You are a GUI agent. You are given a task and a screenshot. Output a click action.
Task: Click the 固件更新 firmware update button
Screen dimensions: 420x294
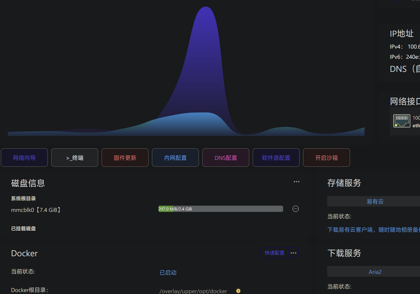[x=125, y=158]
